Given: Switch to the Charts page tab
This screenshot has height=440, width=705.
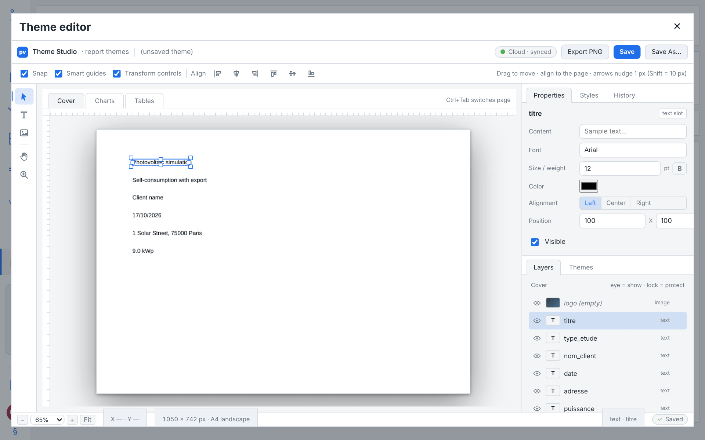Looking at the screenshot, I should tap(105, 101).
